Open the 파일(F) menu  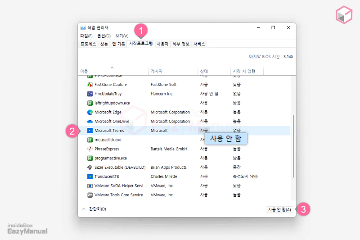(86, 36)
